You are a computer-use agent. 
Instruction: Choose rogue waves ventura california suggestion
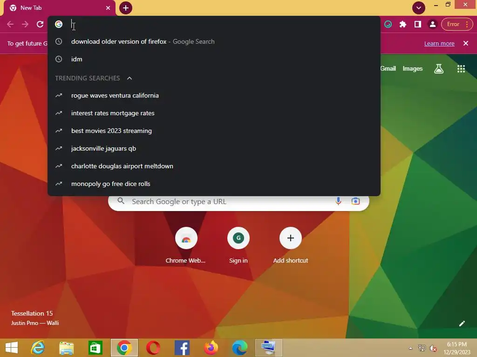click(x=214, y=95)
